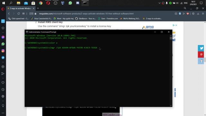
Task: Open the Windows Start menu
Action: [x=4, y=3]
